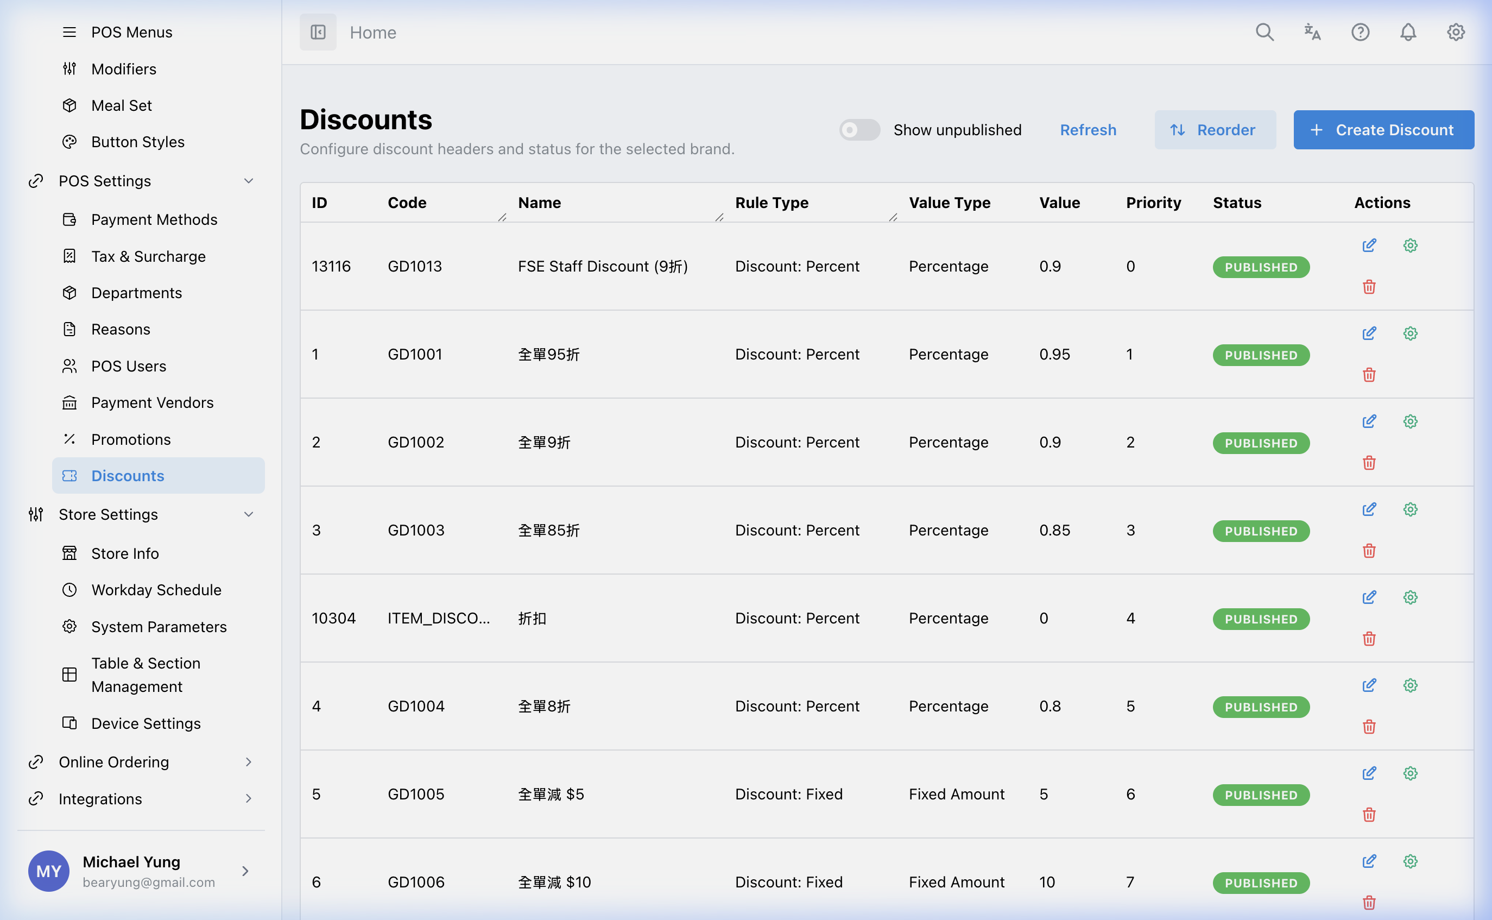Collapse the POS Settings section
Screen dimensions: 1492x920
[x=248, y=181]
